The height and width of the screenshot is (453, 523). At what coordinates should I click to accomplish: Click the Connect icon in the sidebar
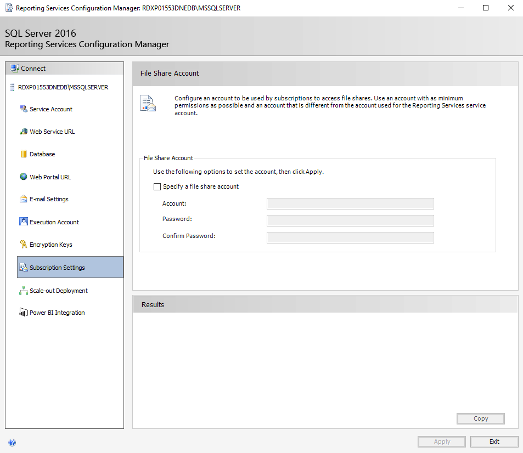click(15, 69)
